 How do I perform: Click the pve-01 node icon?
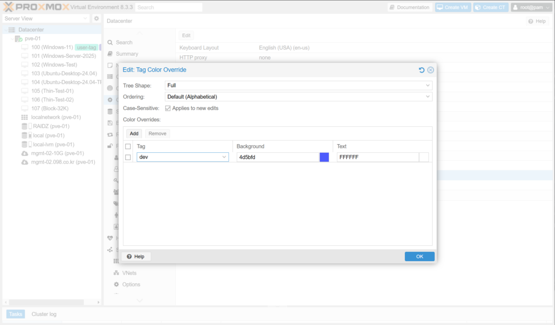coord(18,38)
